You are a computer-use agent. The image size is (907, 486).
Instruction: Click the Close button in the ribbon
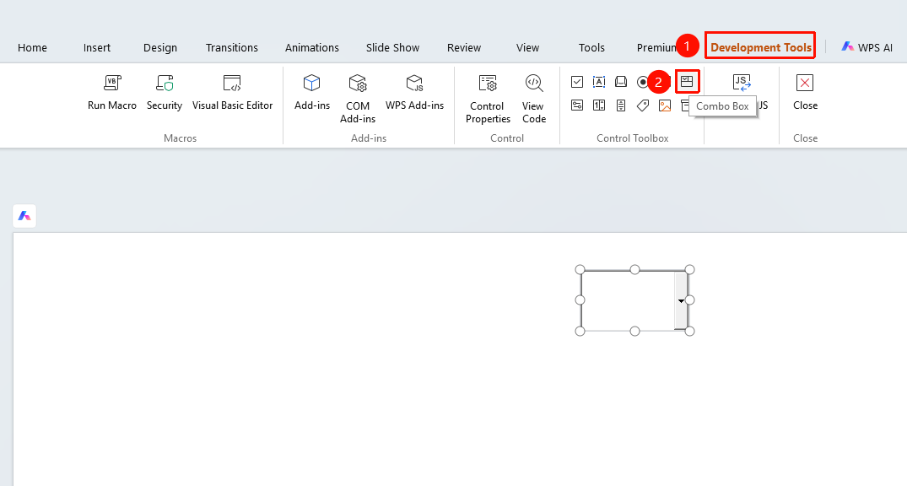point(805,92)
